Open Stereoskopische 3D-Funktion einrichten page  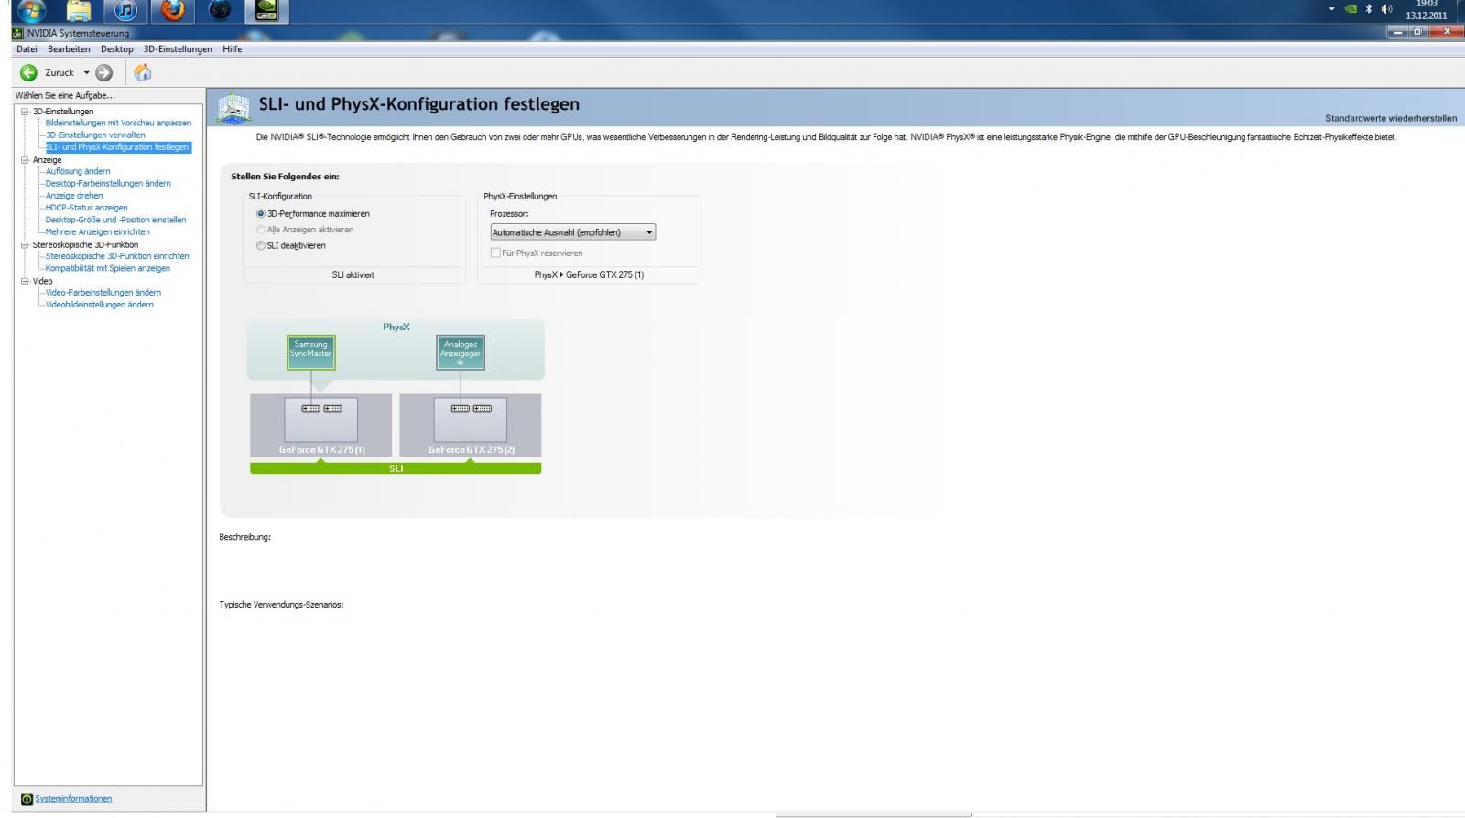coord(117,256)
